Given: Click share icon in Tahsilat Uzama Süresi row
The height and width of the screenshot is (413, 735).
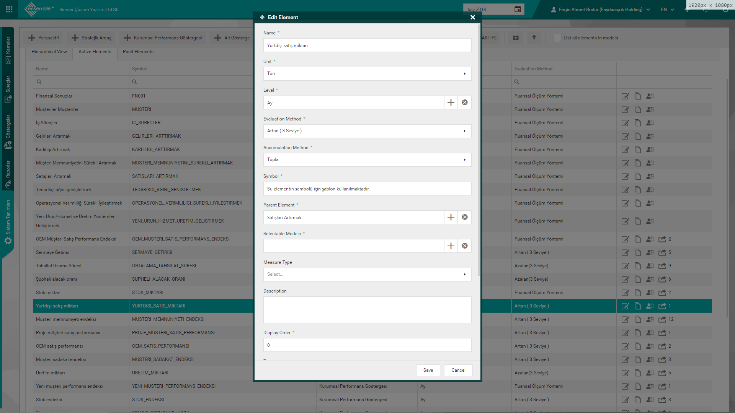Looking at the screenshot, I should pyautogui.click(x=662, y=266).
